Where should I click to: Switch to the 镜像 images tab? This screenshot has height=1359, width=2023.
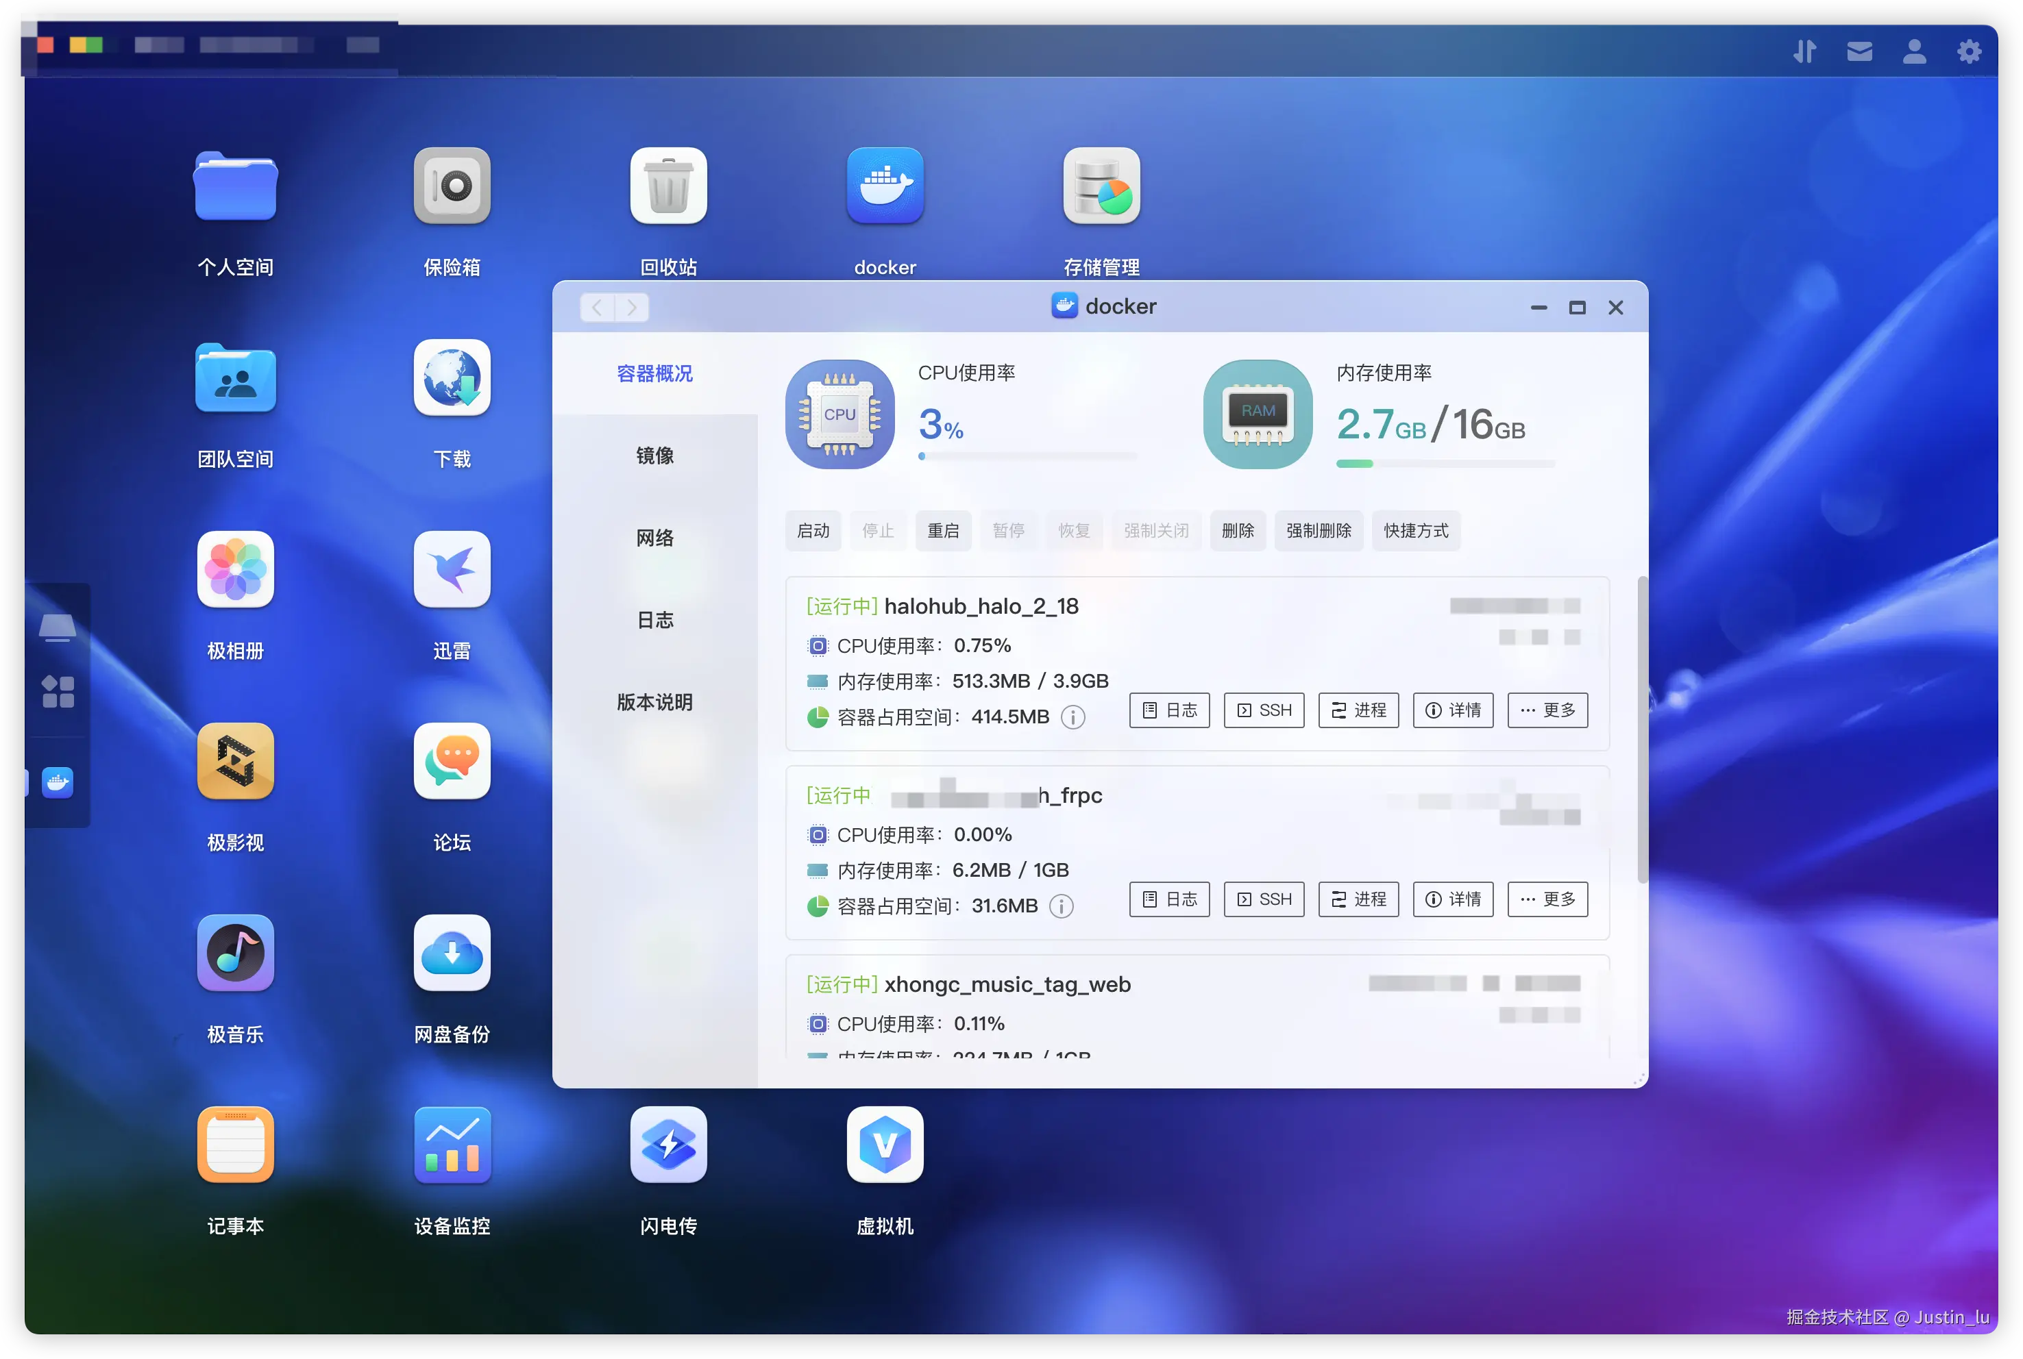654,456
